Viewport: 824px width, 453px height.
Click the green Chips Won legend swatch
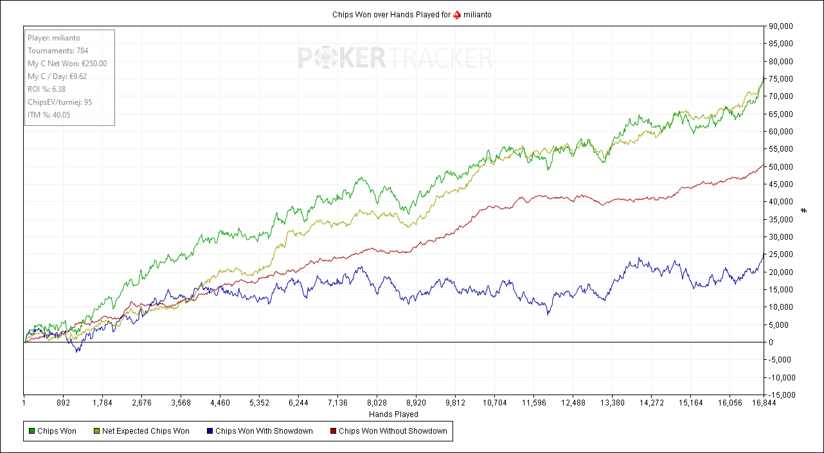coord(31,431)
